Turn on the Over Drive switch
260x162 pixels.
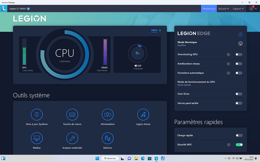[x=239, y=94]
